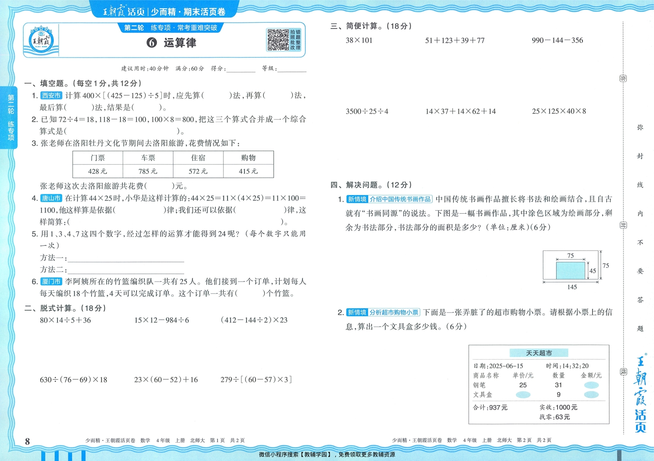Toggle the 介绍中国传统书画作品 label

pyautogui.click(x=400, y=200)
